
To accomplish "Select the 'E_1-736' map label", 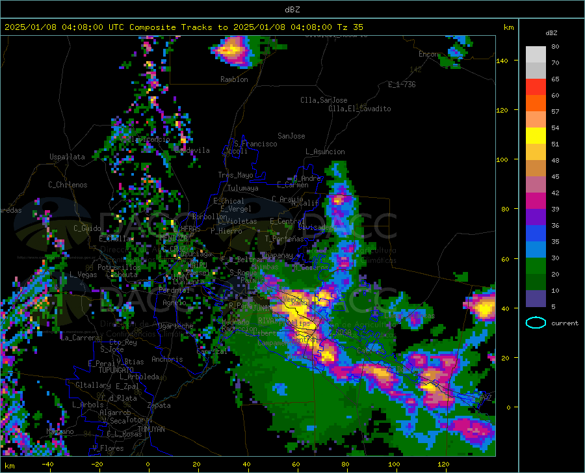I will point(402,85).
